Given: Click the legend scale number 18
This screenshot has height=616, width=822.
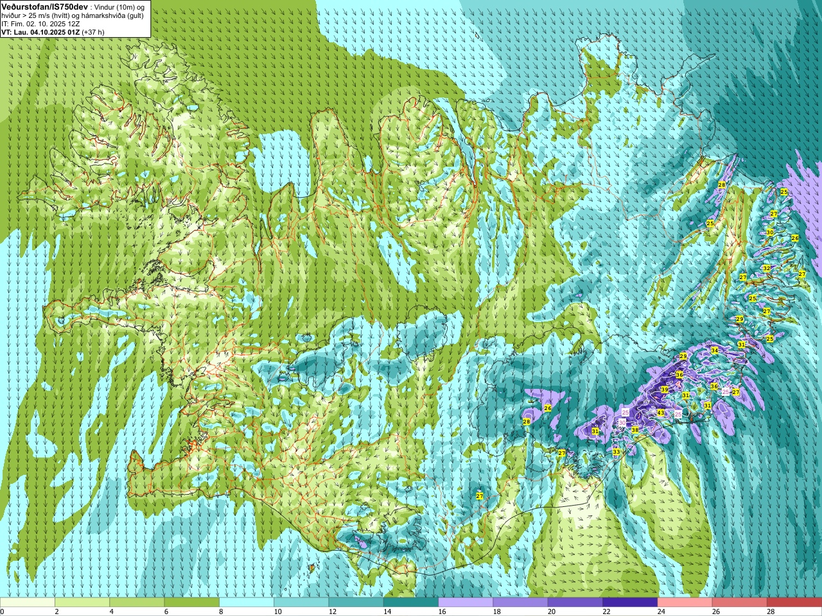Looking at the screenshot, I should [x=496, y=612].
